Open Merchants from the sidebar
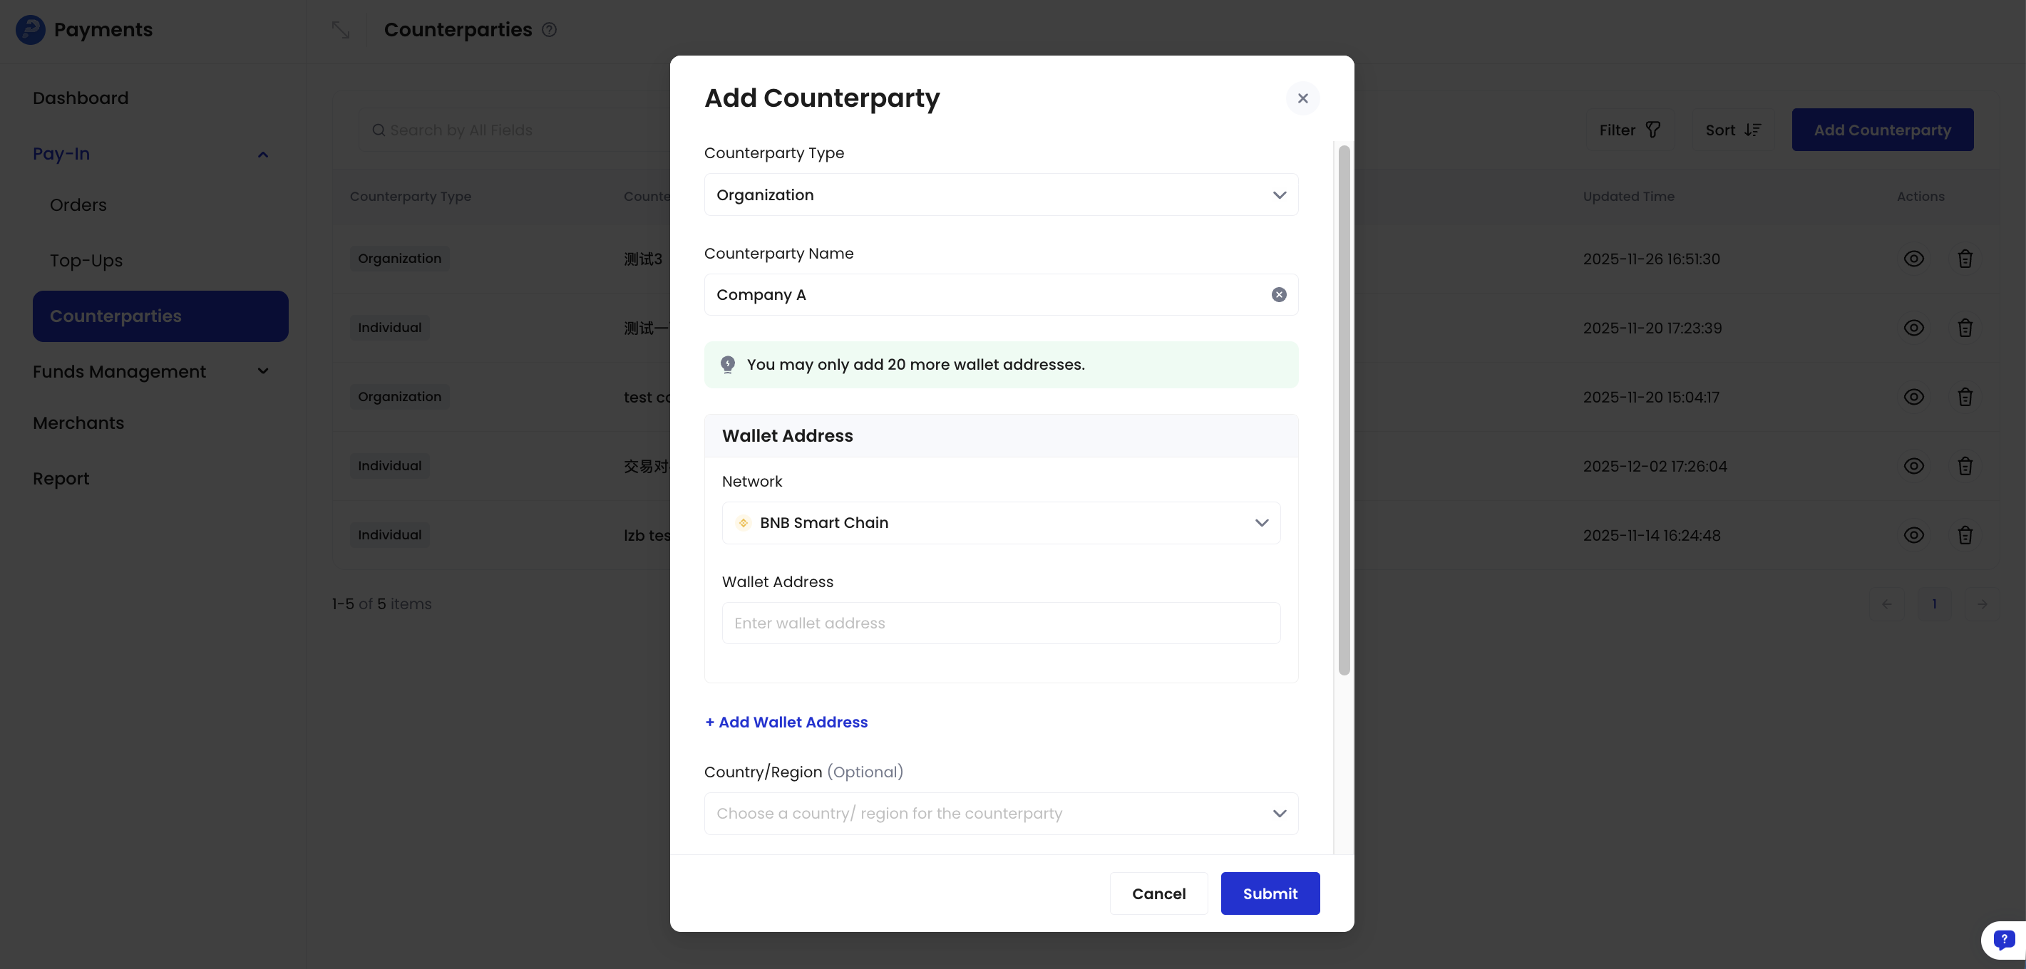This screenshot has height=969, width=2026. 78,422
